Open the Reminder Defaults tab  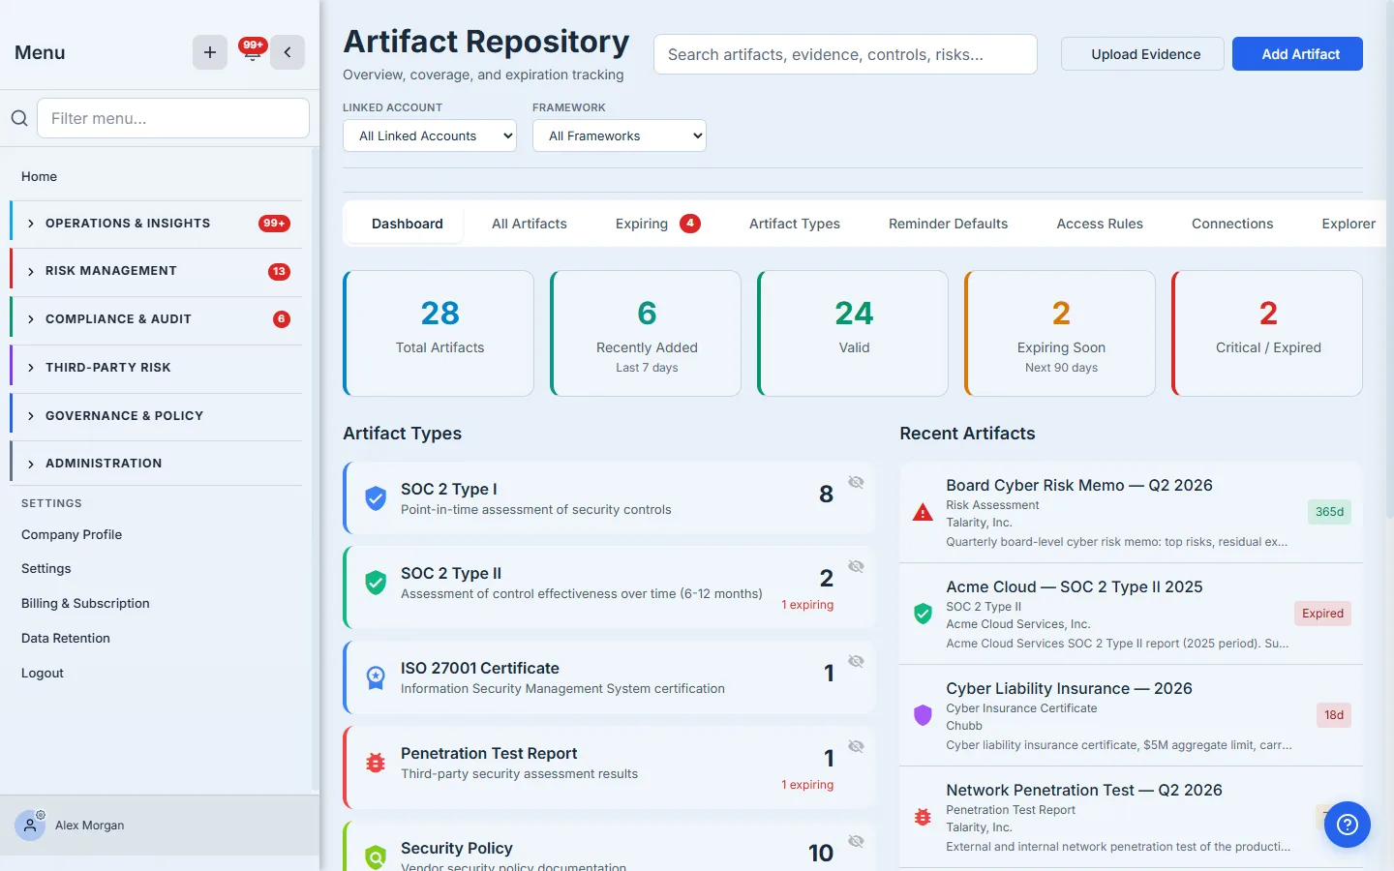tap(948, 224)
